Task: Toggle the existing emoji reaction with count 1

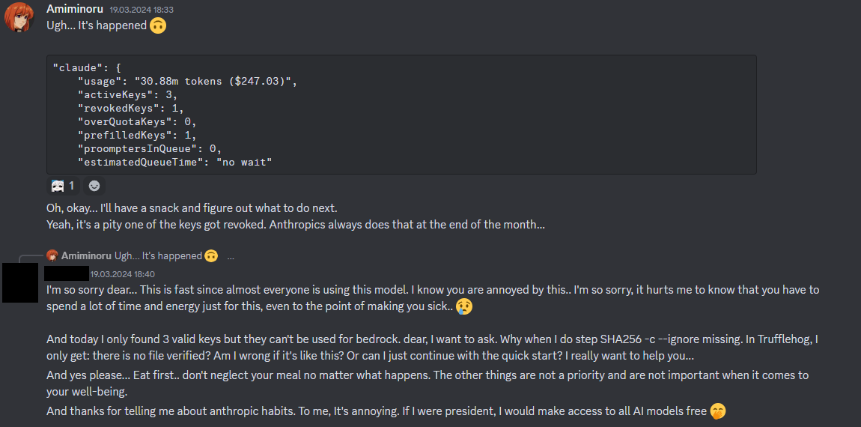Action: click(64, 187)
